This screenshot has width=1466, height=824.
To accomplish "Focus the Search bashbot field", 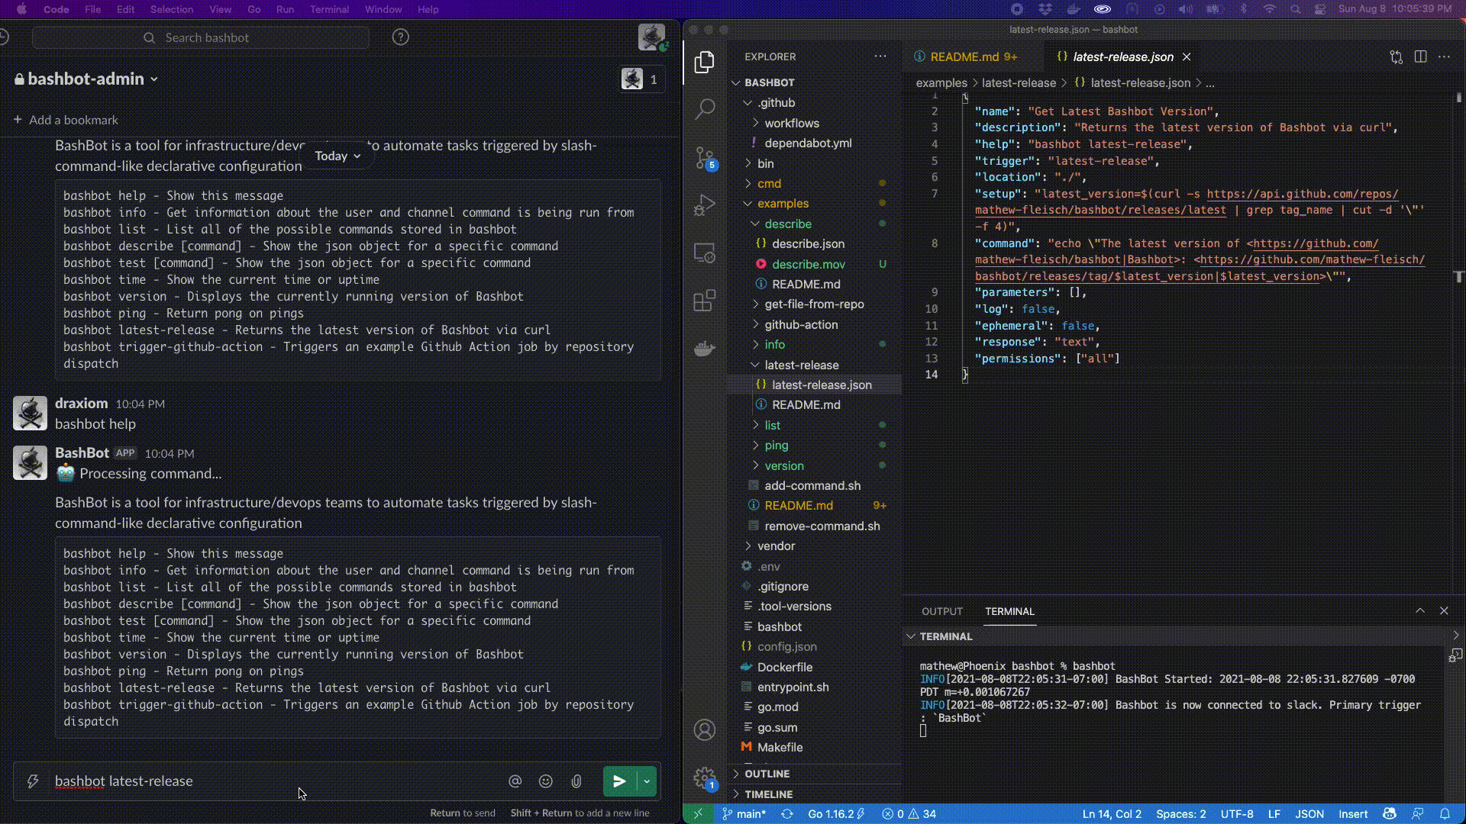I will click(201, 37).
